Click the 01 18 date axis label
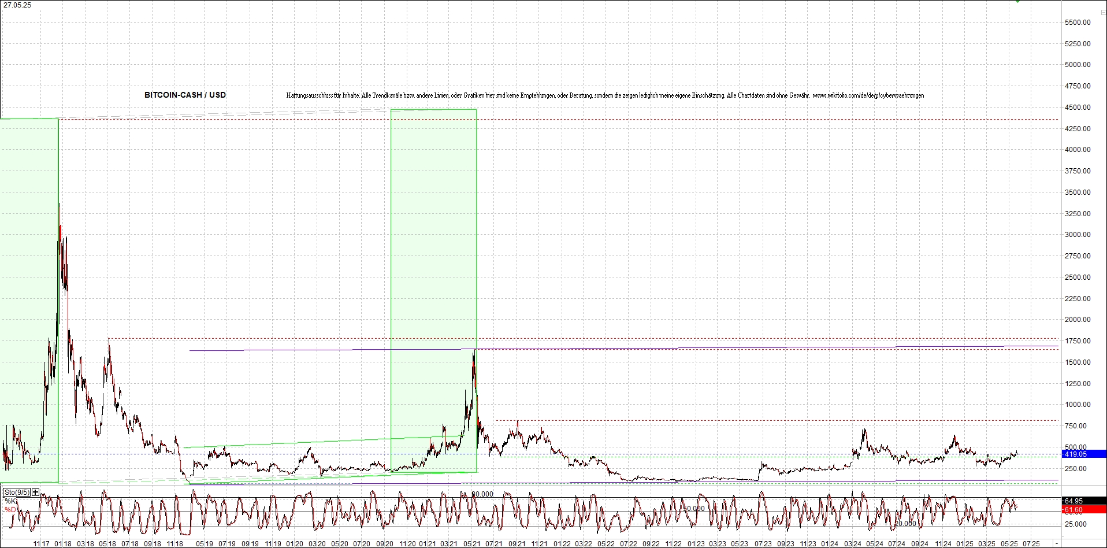This screenshot has height=548, width=1107. 63,543
